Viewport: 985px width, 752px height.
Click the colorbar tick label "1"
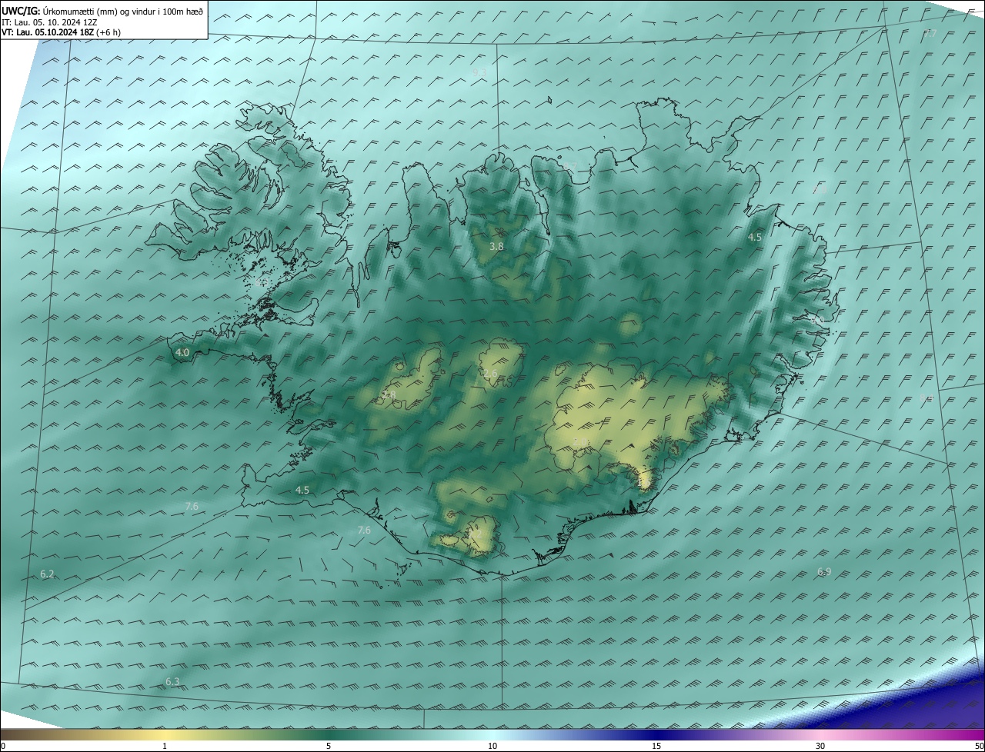point(165,747)
